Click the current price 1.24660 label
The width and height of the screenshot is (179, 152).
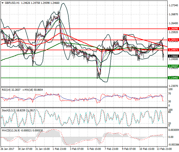173,56
